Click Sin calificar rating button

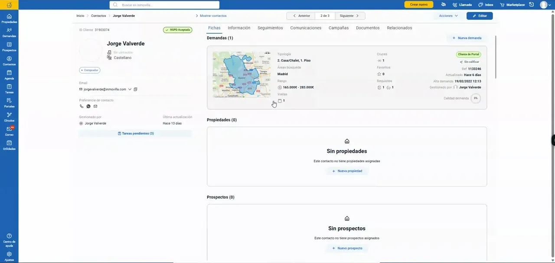pyautogui.click(x=469, y=62)
